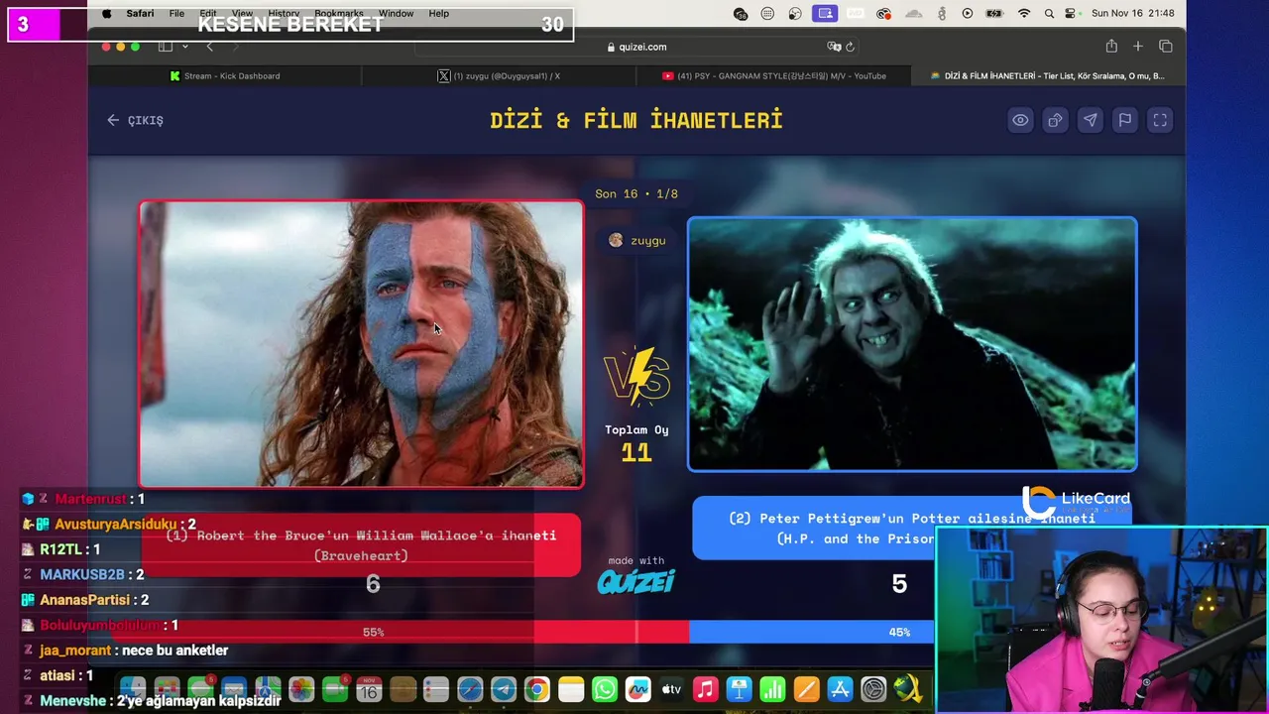Toggle fullscreen mode in quiz header
1269x714 pixels.
coord(1160,120)
